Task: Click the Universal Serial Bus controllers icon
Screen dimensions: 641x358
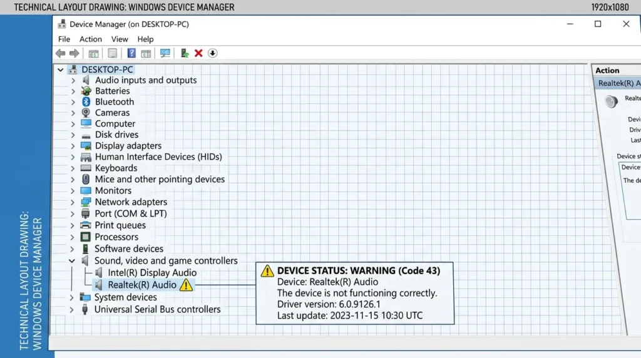Action: tap(85, 309)
